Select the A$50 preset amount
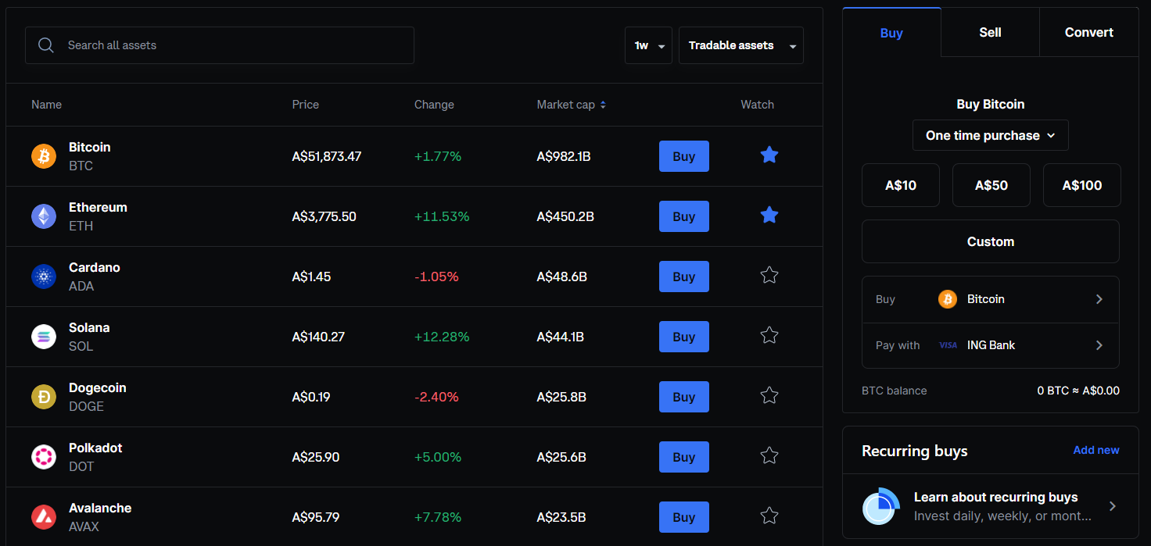1151x546 pixels. [991, 185]
